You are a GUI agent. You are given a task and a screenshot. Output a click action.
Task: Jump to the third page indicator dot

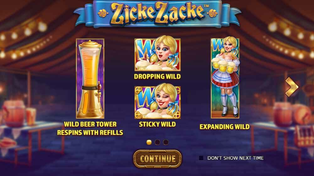tap(166, 142)
